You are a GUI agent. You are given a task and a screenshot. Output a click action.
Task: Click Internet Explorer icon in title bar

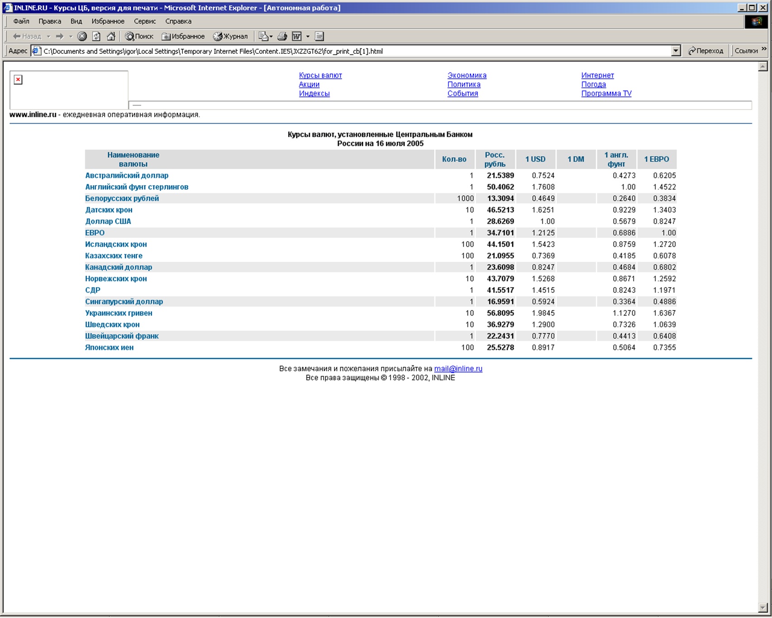[8, 8]
